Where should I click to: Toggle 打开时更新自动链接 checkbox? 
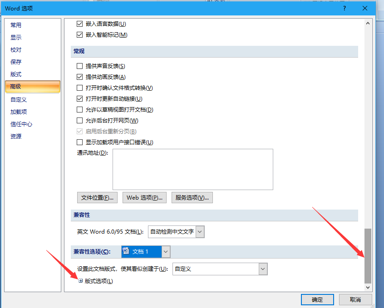80,99
